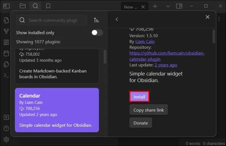Image resolution: width=226 pixels, height=146 pixels.
Task: Click 'Updated 3 months ago' text
Action: click(40, 60)
